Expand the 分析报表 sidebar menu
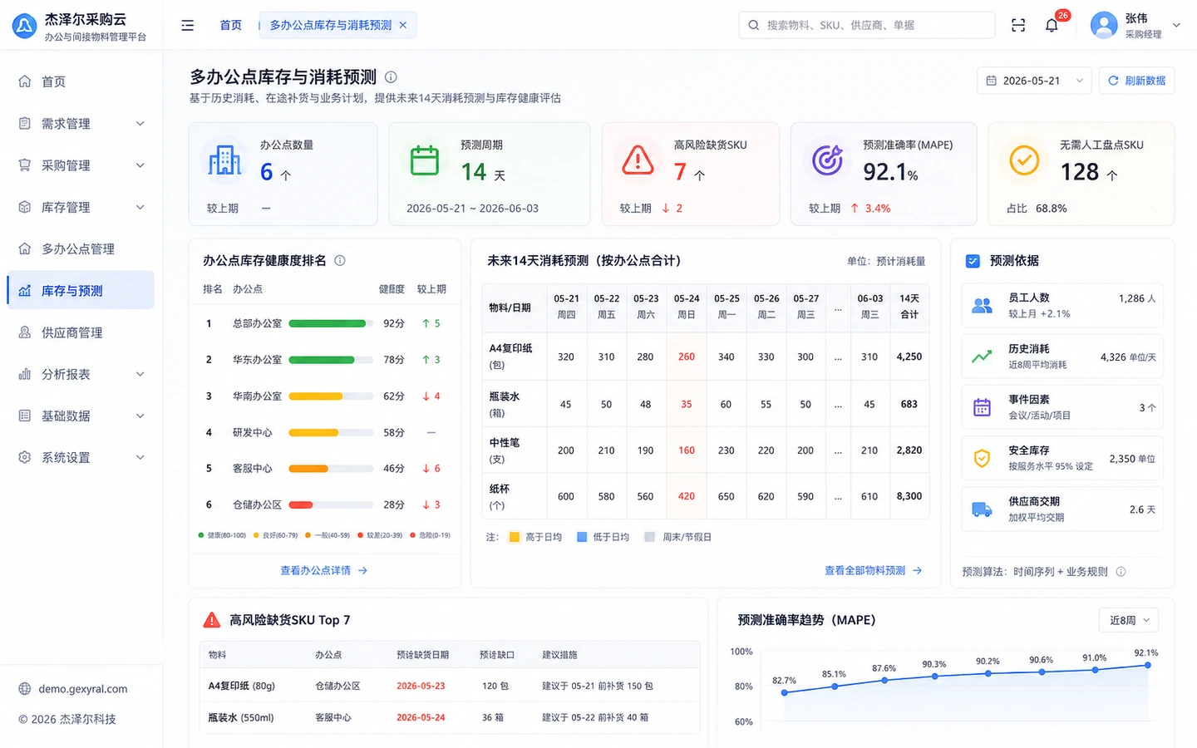This screenshot has width=1197, height=748. coord(81,374)
